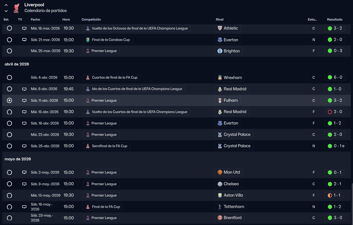
Task: Click the Resultado column header
Action: [x=335, y=20]
